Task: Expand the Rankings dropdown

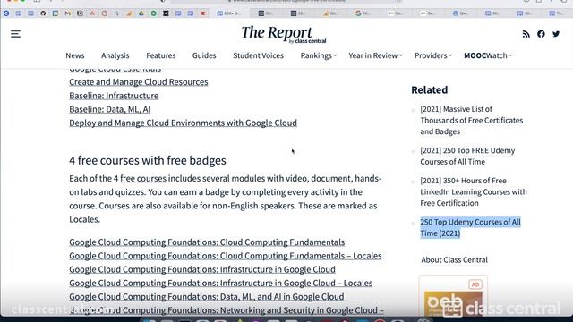Action: point(319,55)
